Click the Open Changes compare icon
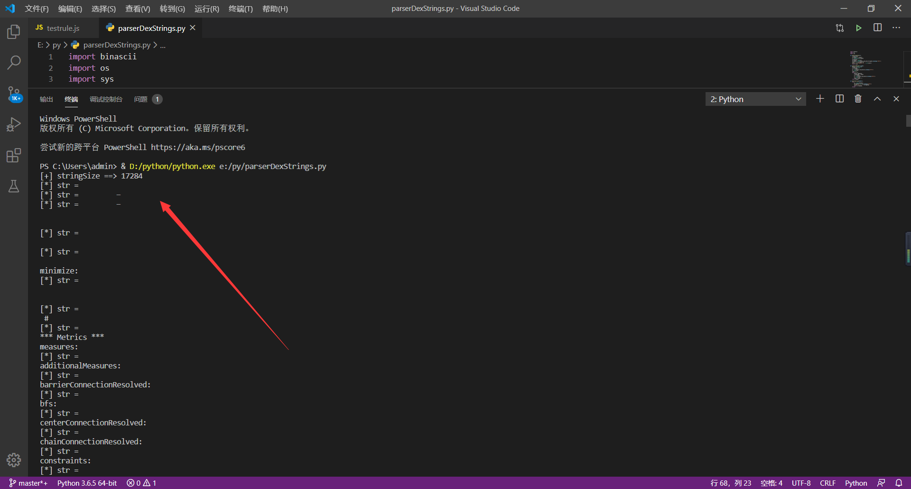The height and width of the screenshot is (489, 911). click(x=840, y=28)
